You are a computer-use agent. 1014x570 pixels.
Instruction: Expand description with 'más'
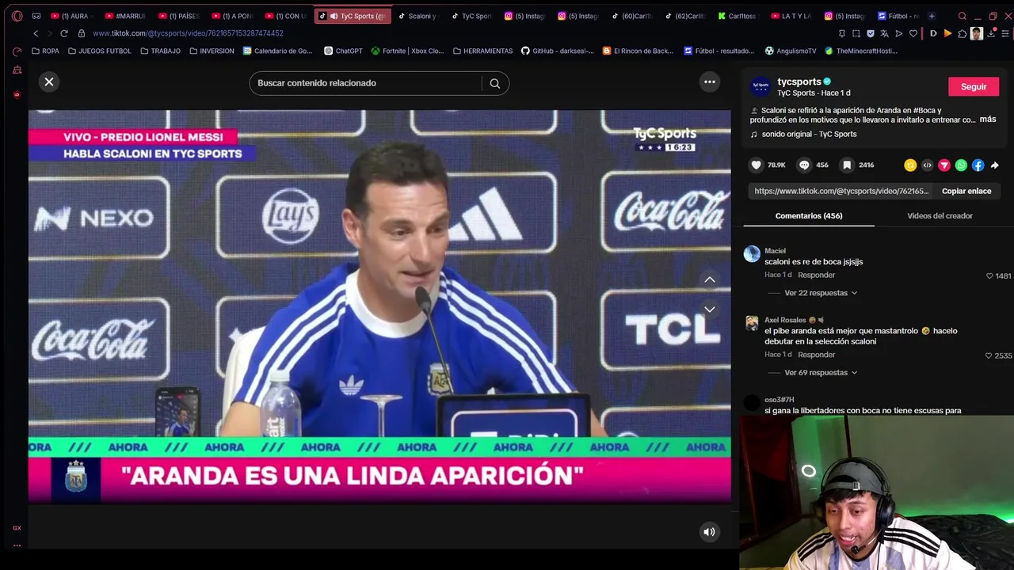(x=988, y=120)
